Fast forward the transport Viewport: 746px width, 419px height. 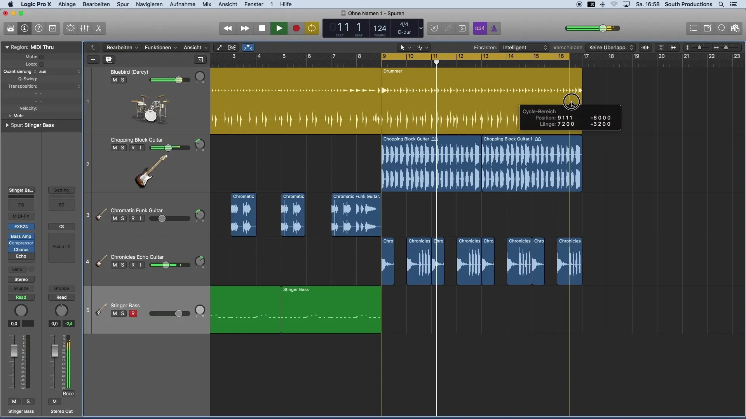(x=245, y=28)
